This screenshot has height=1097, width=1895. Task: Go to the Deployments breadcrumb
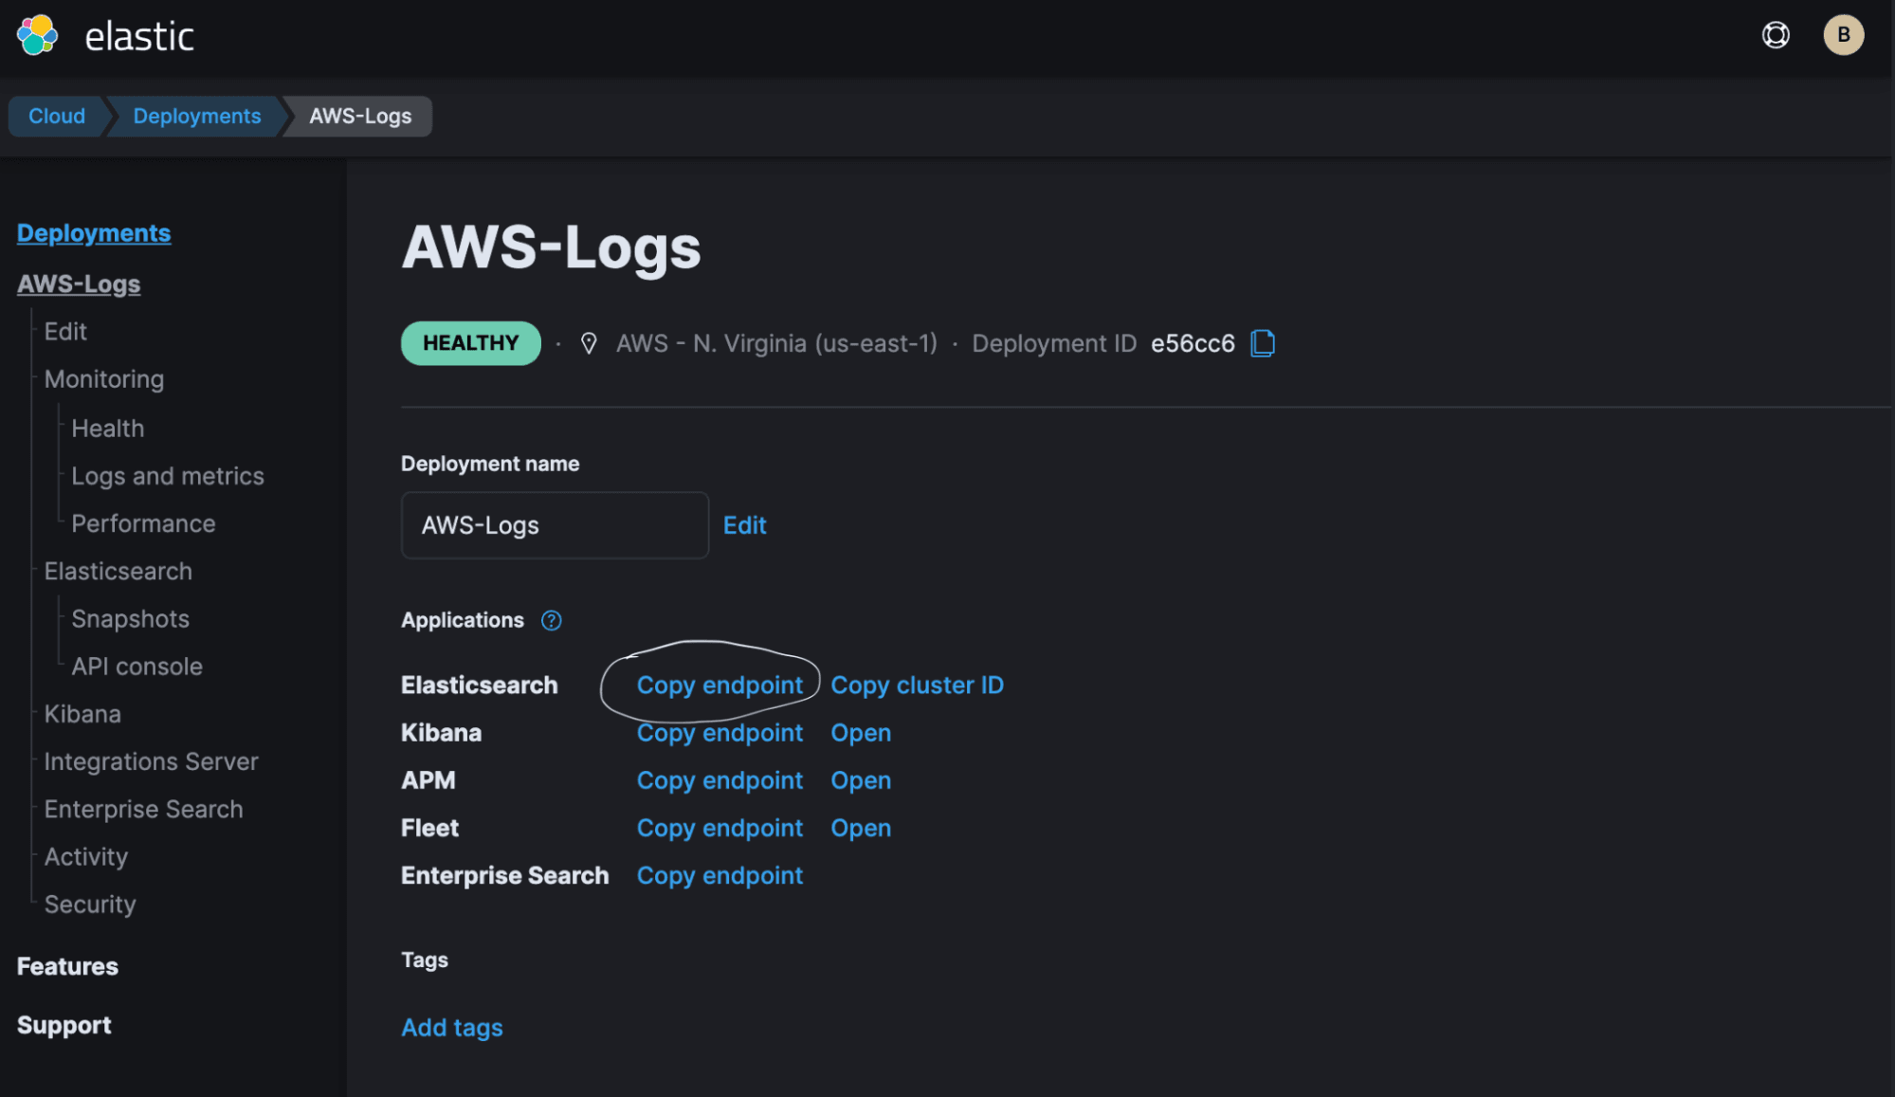(x=196, y=116)
